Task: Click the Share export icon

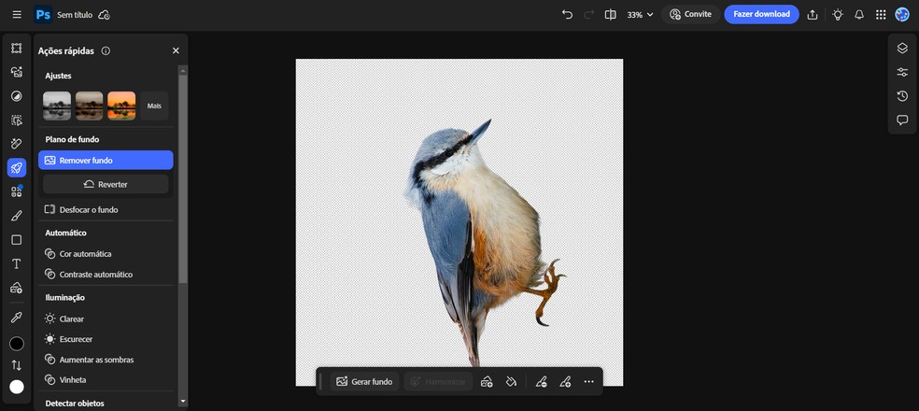Action: coord(813,15)
